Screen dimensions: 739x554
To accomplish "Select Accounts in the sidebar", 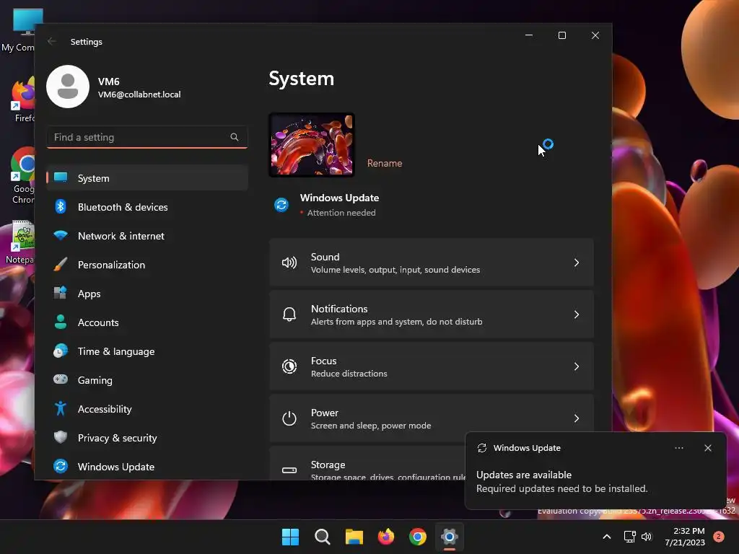I will (x=147, y=322).
